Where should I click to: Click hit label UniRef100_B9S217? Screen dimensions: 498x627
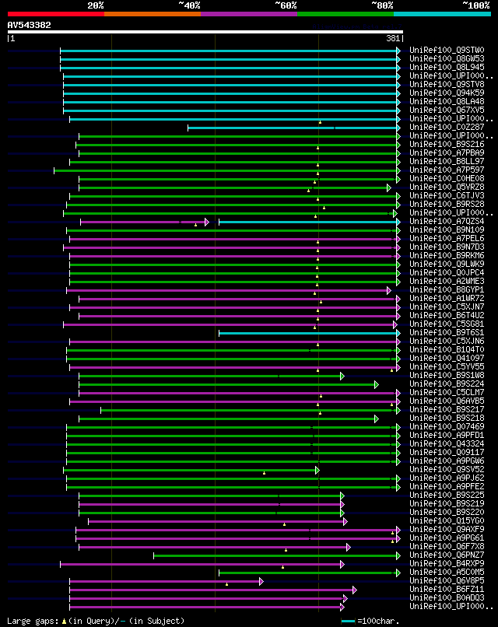(x=447, y=409)
